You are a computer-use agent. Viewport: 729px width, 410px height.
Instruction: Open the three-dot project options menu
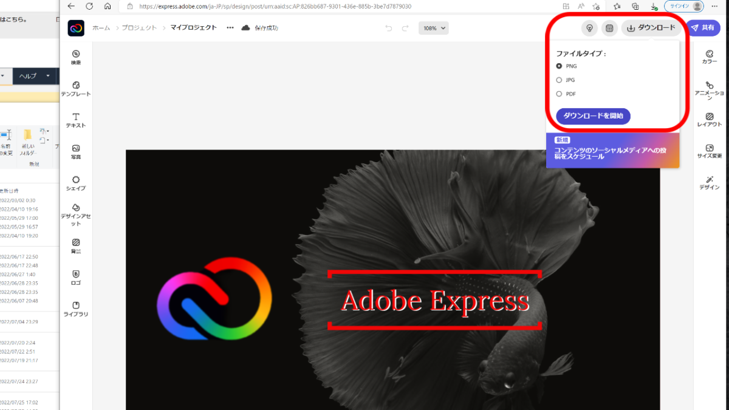click(230, 28)
